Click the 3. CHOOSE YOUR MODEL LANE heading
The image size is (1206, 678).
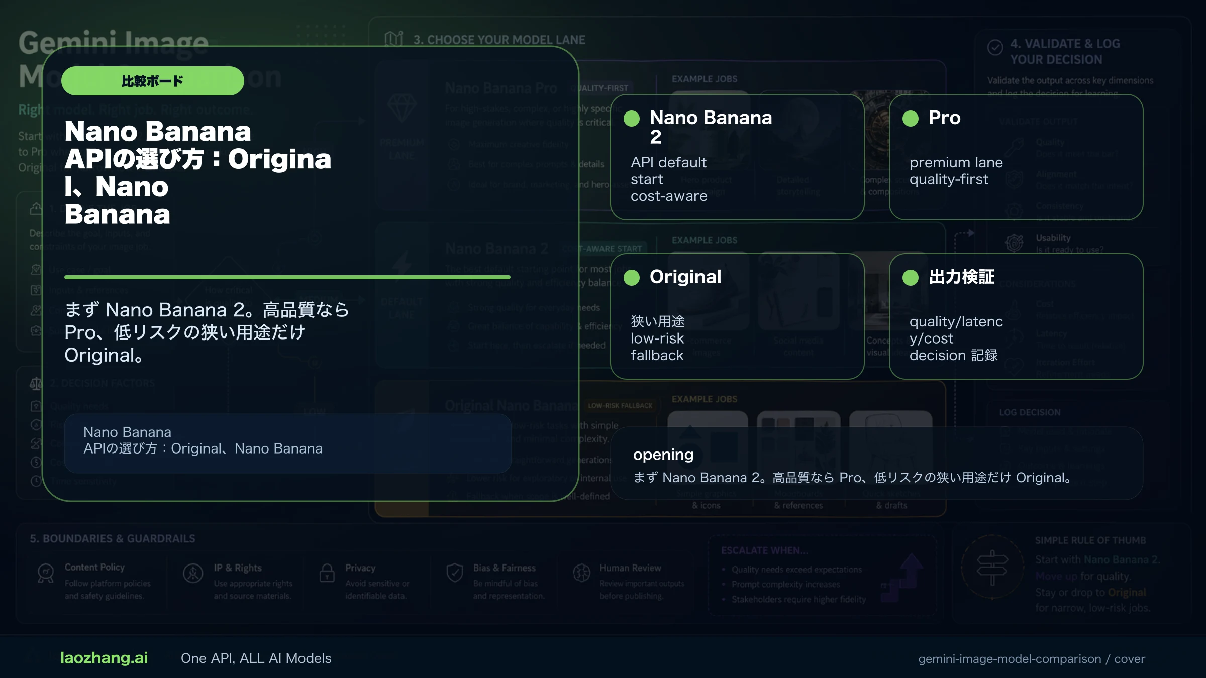click(x=499, y=40)
